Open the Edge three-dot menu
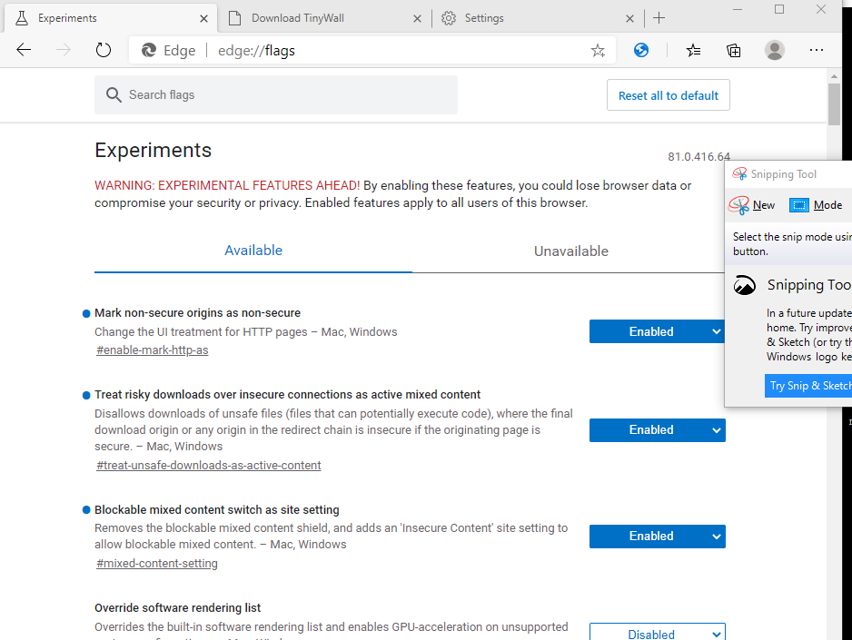The image size is (852, 640). pos(816,51)
